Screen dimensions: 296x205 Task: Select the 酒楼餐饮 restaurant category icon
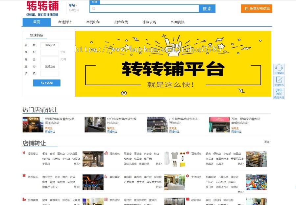tap(23, 152)
